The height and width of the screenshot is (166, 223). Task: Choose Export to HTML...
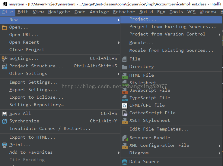point(60,138)
